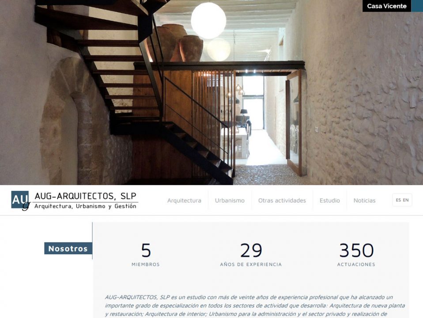The width and height of the screenshot is (423, 318).
Task: Select the Nosotros section label
Action: (x=68, y=249)
